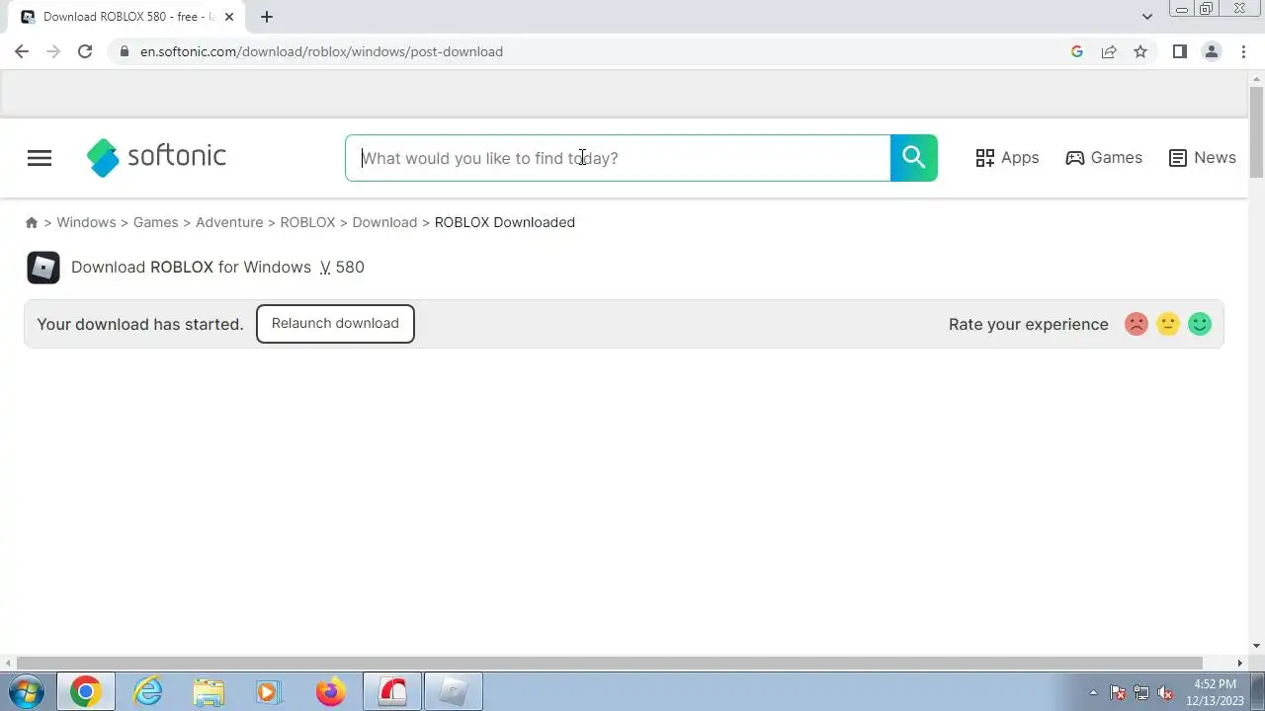Open File Explorer from taskbar
Viewport: 1265px width, 711px height.
tap(209, 692)
